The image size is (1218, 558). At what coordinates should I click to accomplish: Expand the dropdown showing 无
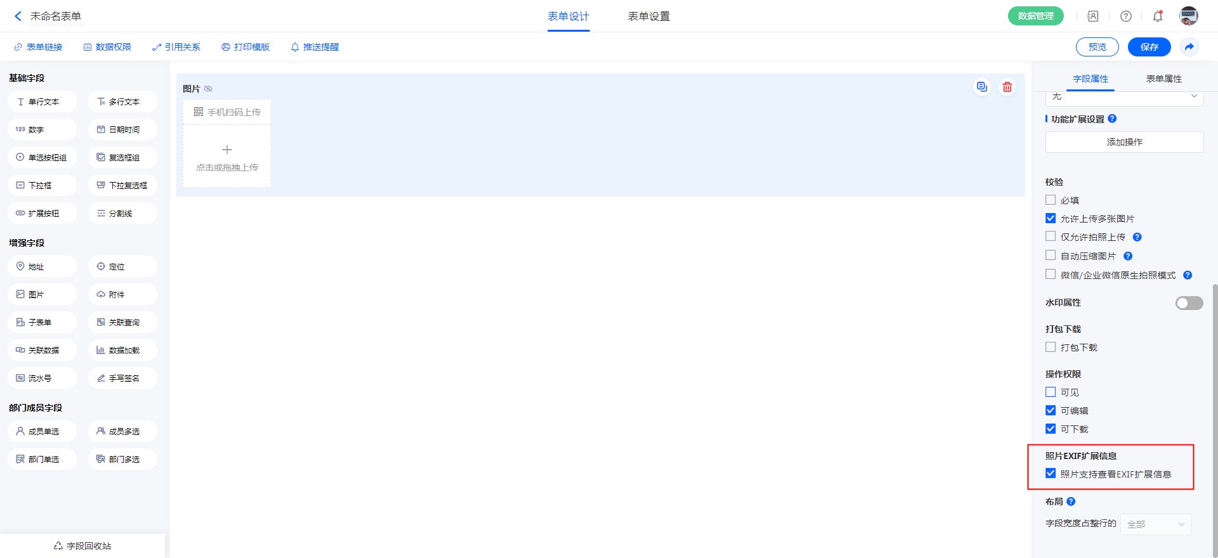[1124, 97]
